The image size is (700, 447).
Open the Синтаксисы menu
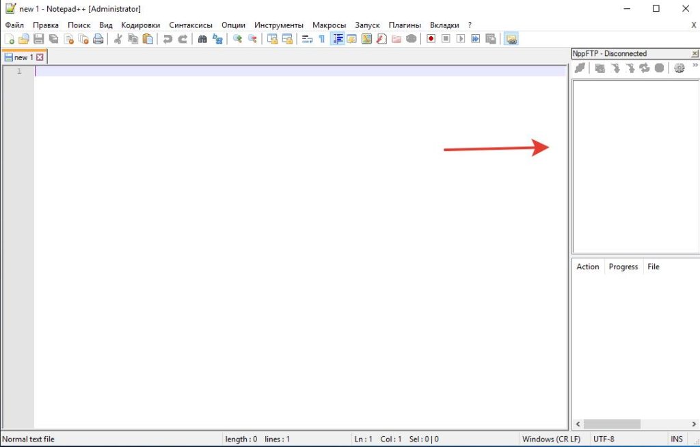pos(191,25)
